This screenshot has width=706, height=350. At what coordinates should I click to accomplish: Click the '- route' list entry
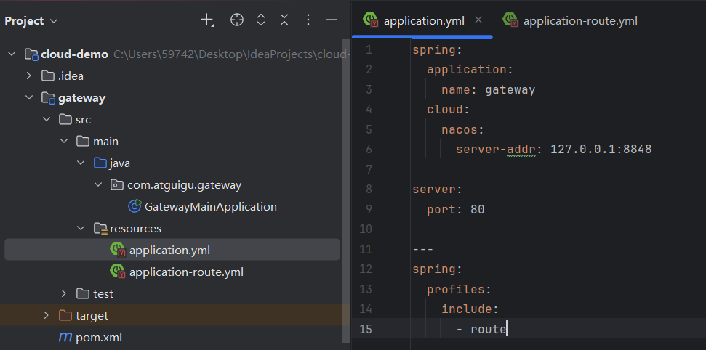(481, 329)
